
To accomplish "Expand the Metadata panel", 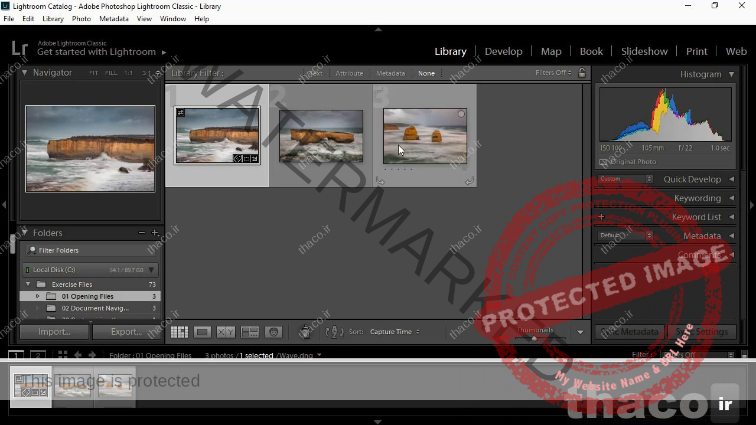I will click(731, 236).
